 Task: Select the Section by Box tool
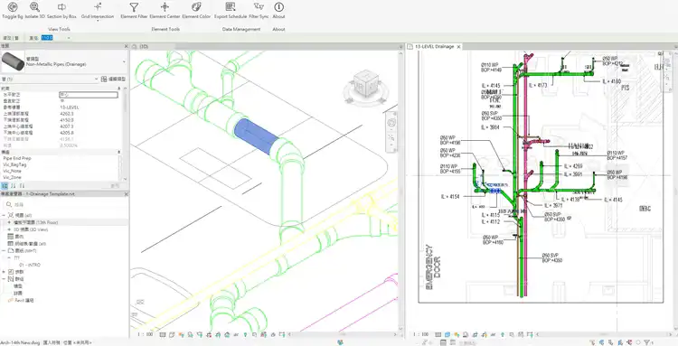click(x=61, y=10)
